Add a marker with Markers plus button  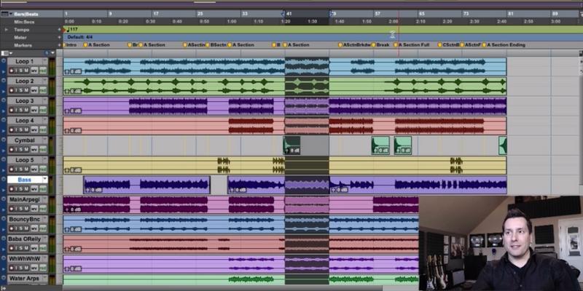[59, 45]
